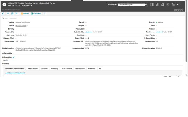The height and width of the screenshot is (117, 188).
Task: Click the Part Revision value 00
Action: coord(157,42)
